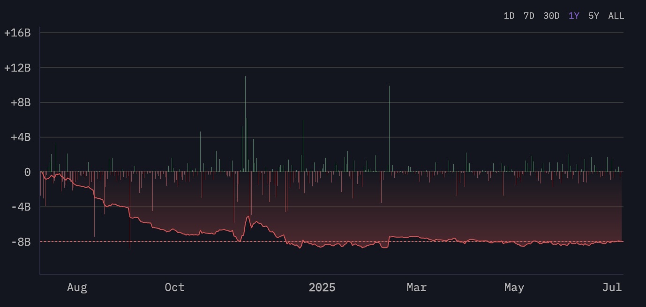Click the Oct label on x-axis
646x307 pixels.
click(174, 287)
